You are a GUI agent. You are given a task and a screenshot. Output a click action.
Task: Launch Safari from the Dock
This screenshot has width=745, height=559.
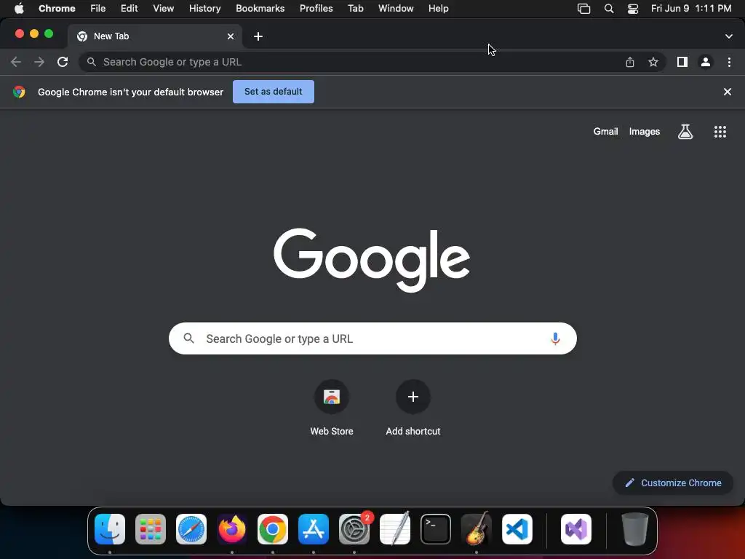click(191, 529)
